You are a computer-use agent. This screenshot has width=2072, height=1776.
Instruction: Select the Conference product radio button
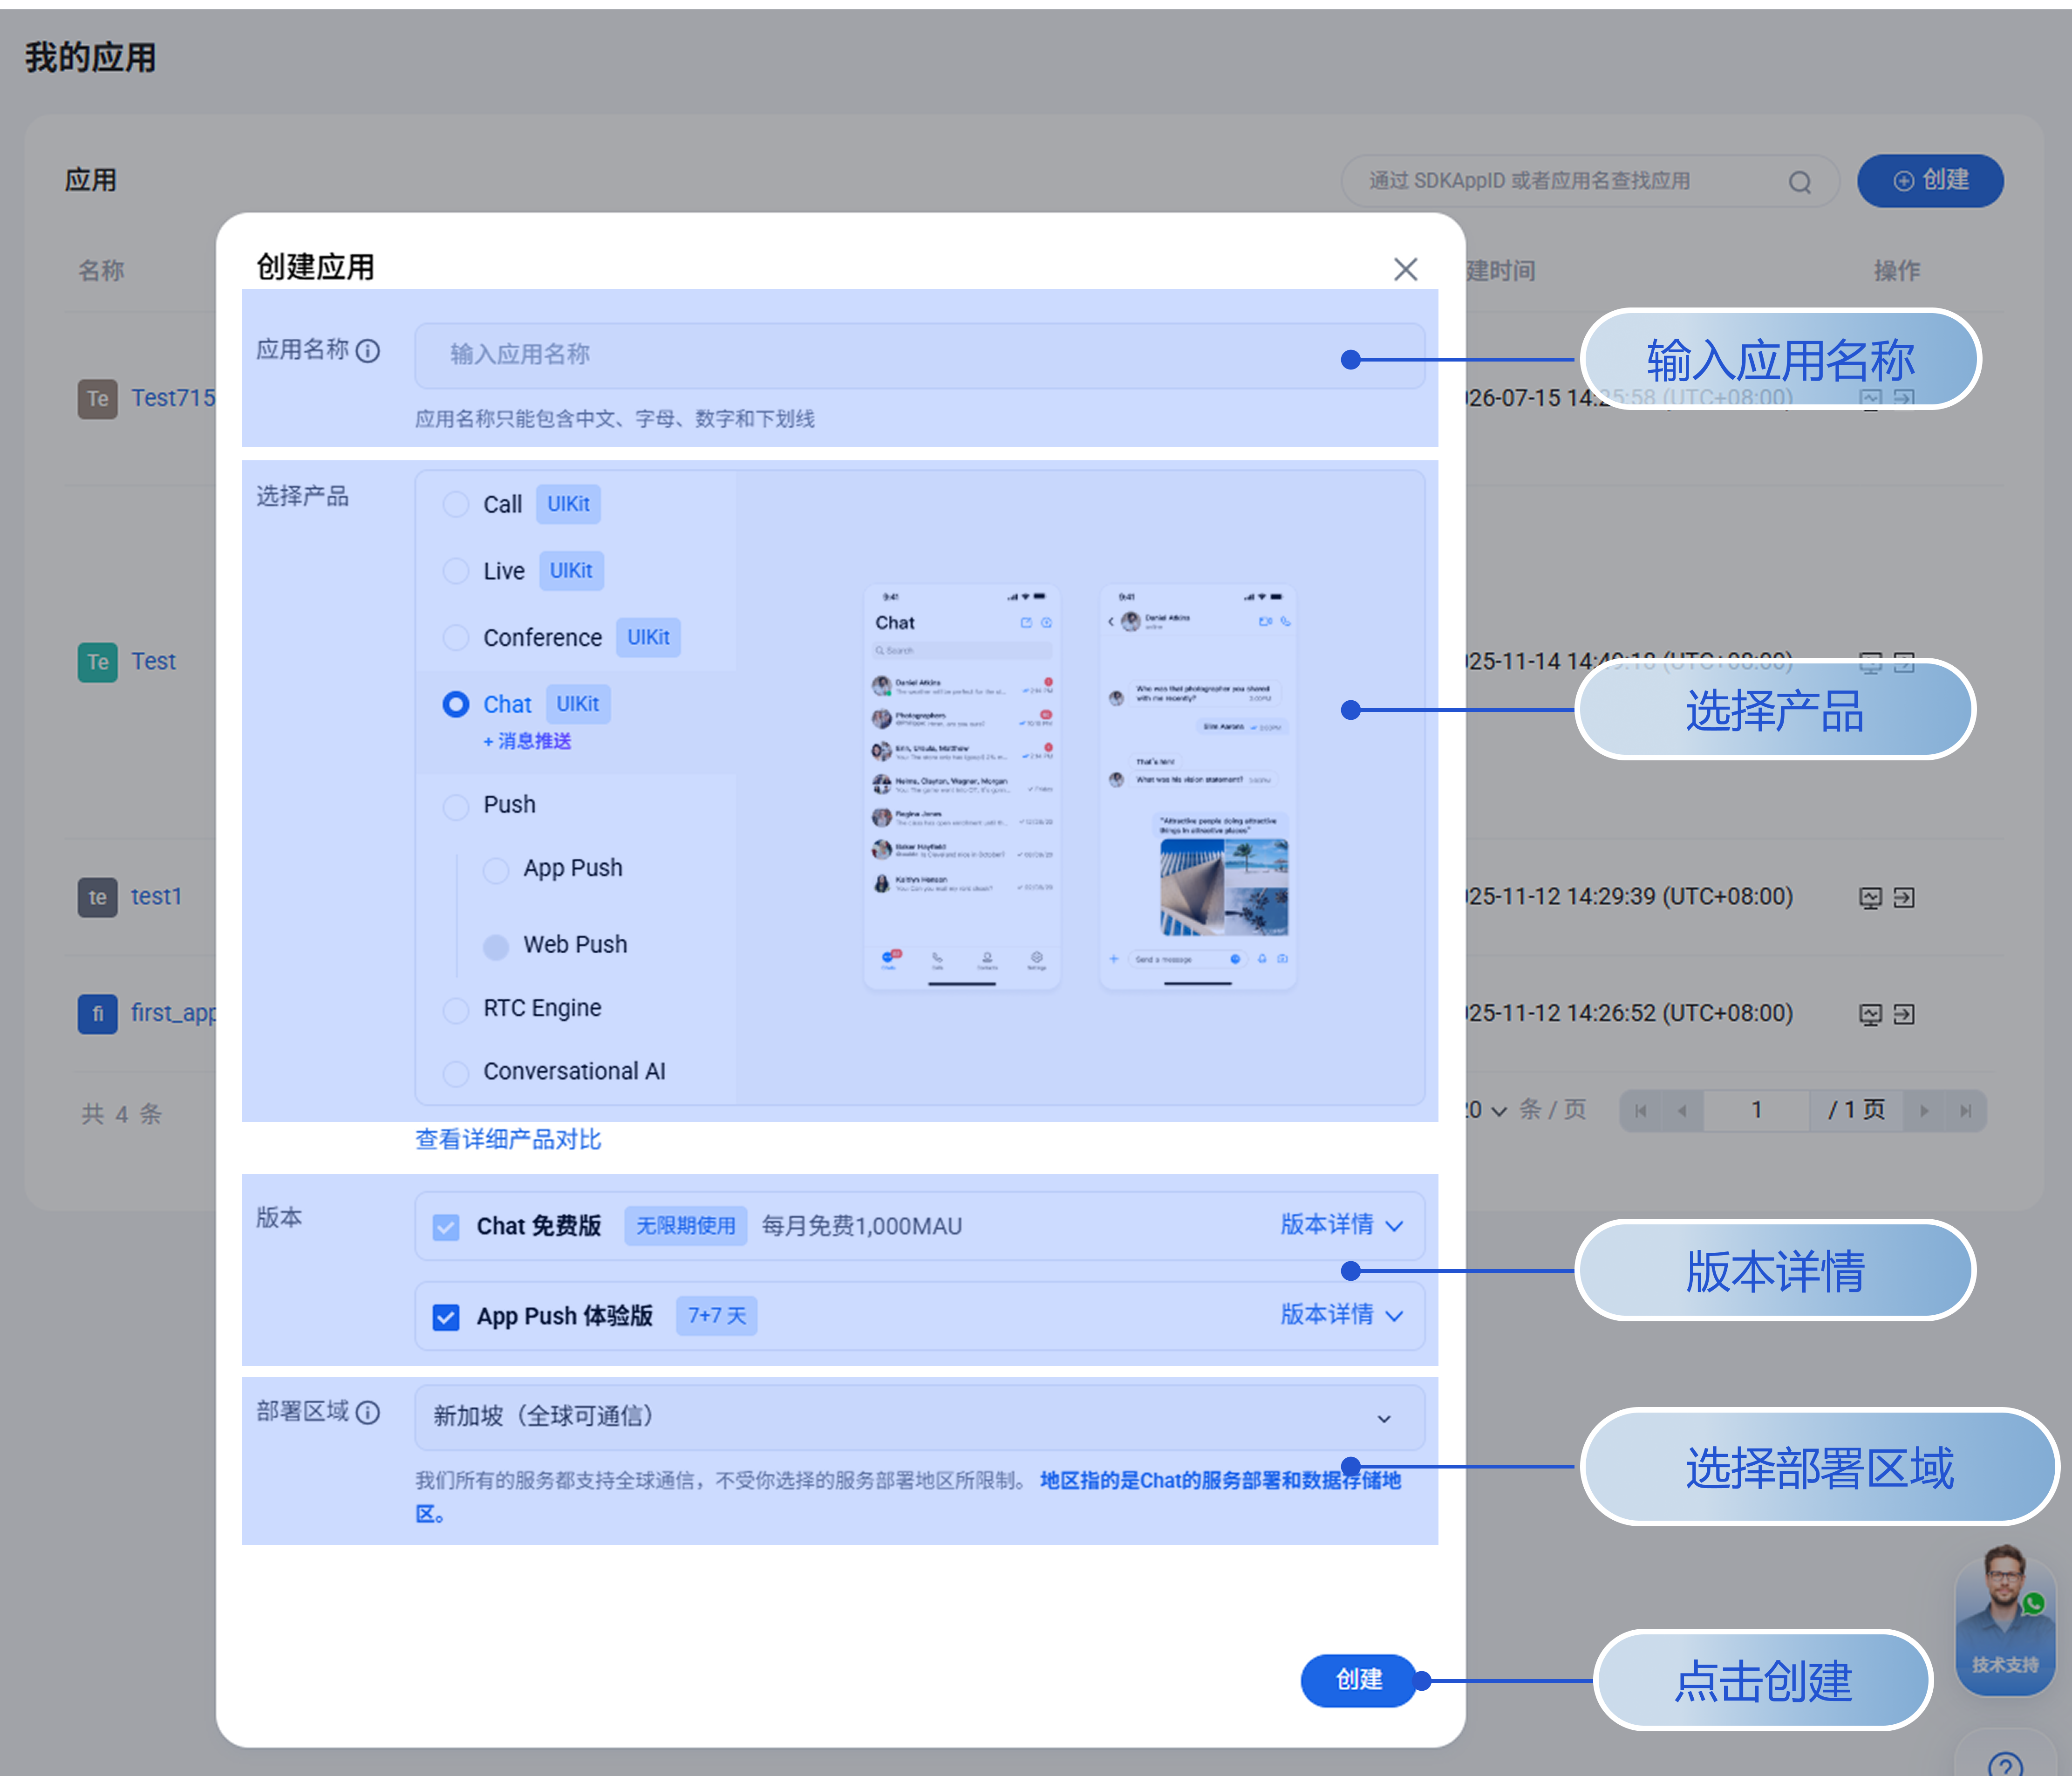[456, 638]
